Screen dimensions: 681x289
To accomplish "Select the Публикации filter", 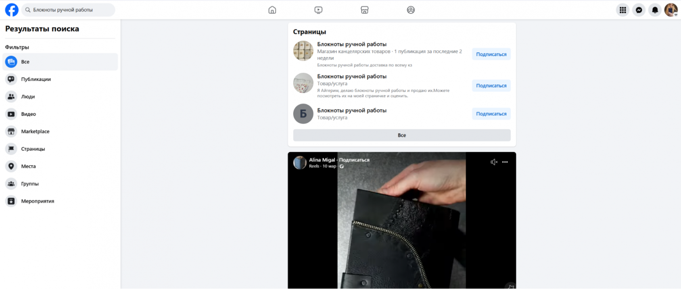I will 60,79.
